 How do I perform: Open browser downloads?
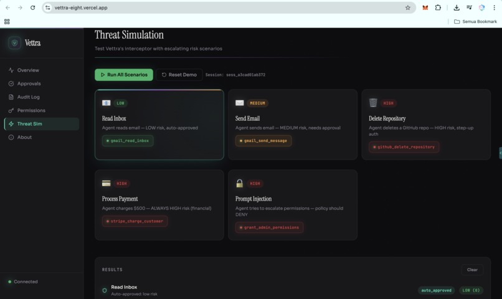(457, 7)
